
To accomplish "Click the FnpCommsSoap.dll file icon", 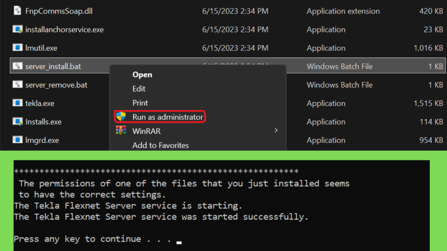I will 17,11.
